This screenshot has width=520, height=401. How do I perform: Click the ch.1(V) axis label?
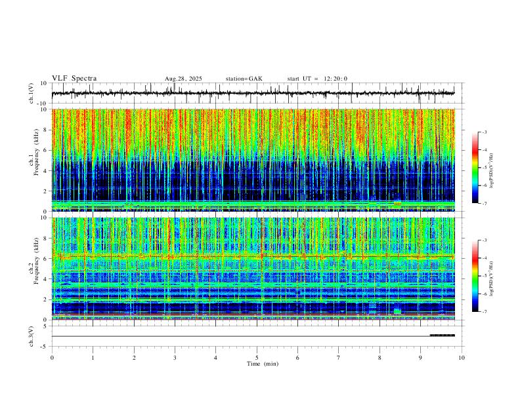pos(32,93)
